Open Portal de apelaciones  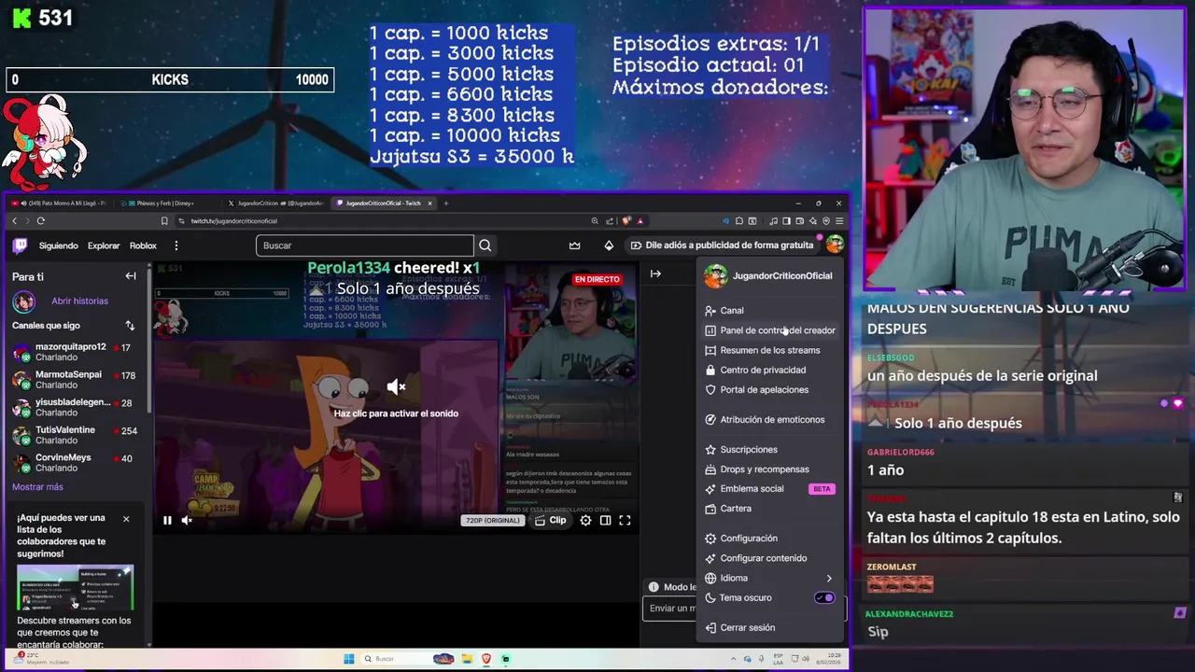tap(771, 390)
